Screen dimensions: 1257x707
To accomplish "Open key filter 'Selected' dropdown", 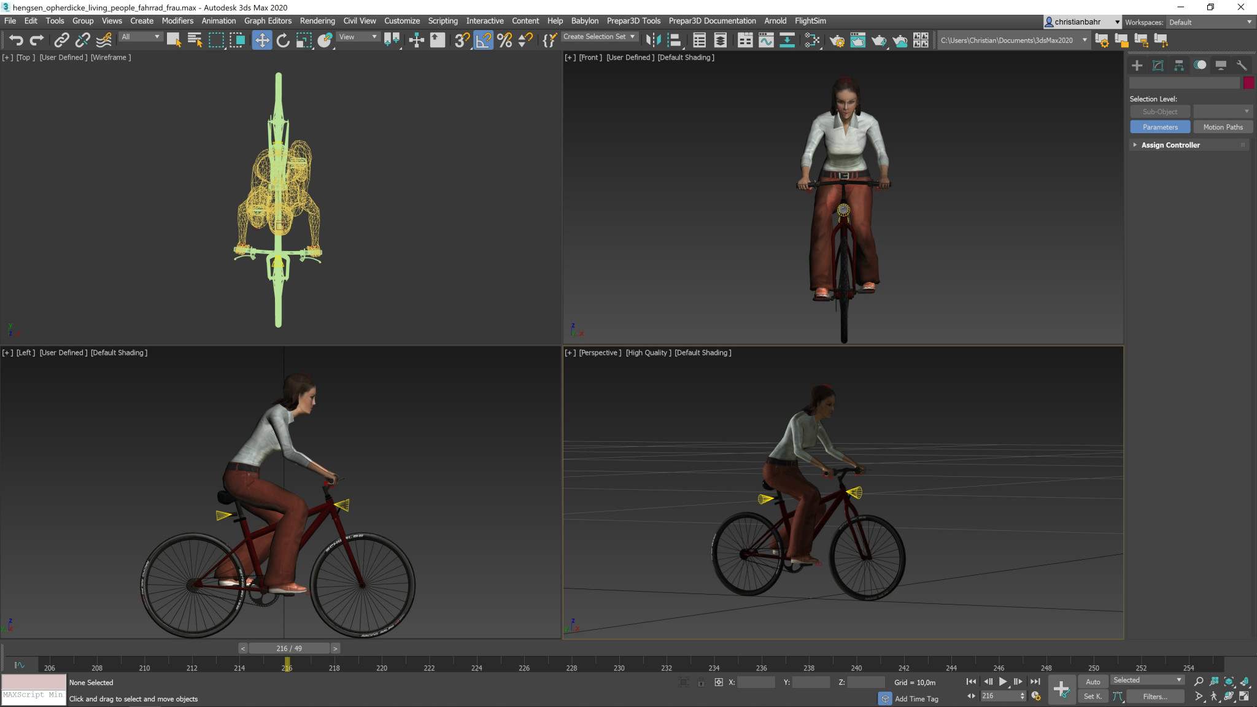I will [x=1148, y=680].
